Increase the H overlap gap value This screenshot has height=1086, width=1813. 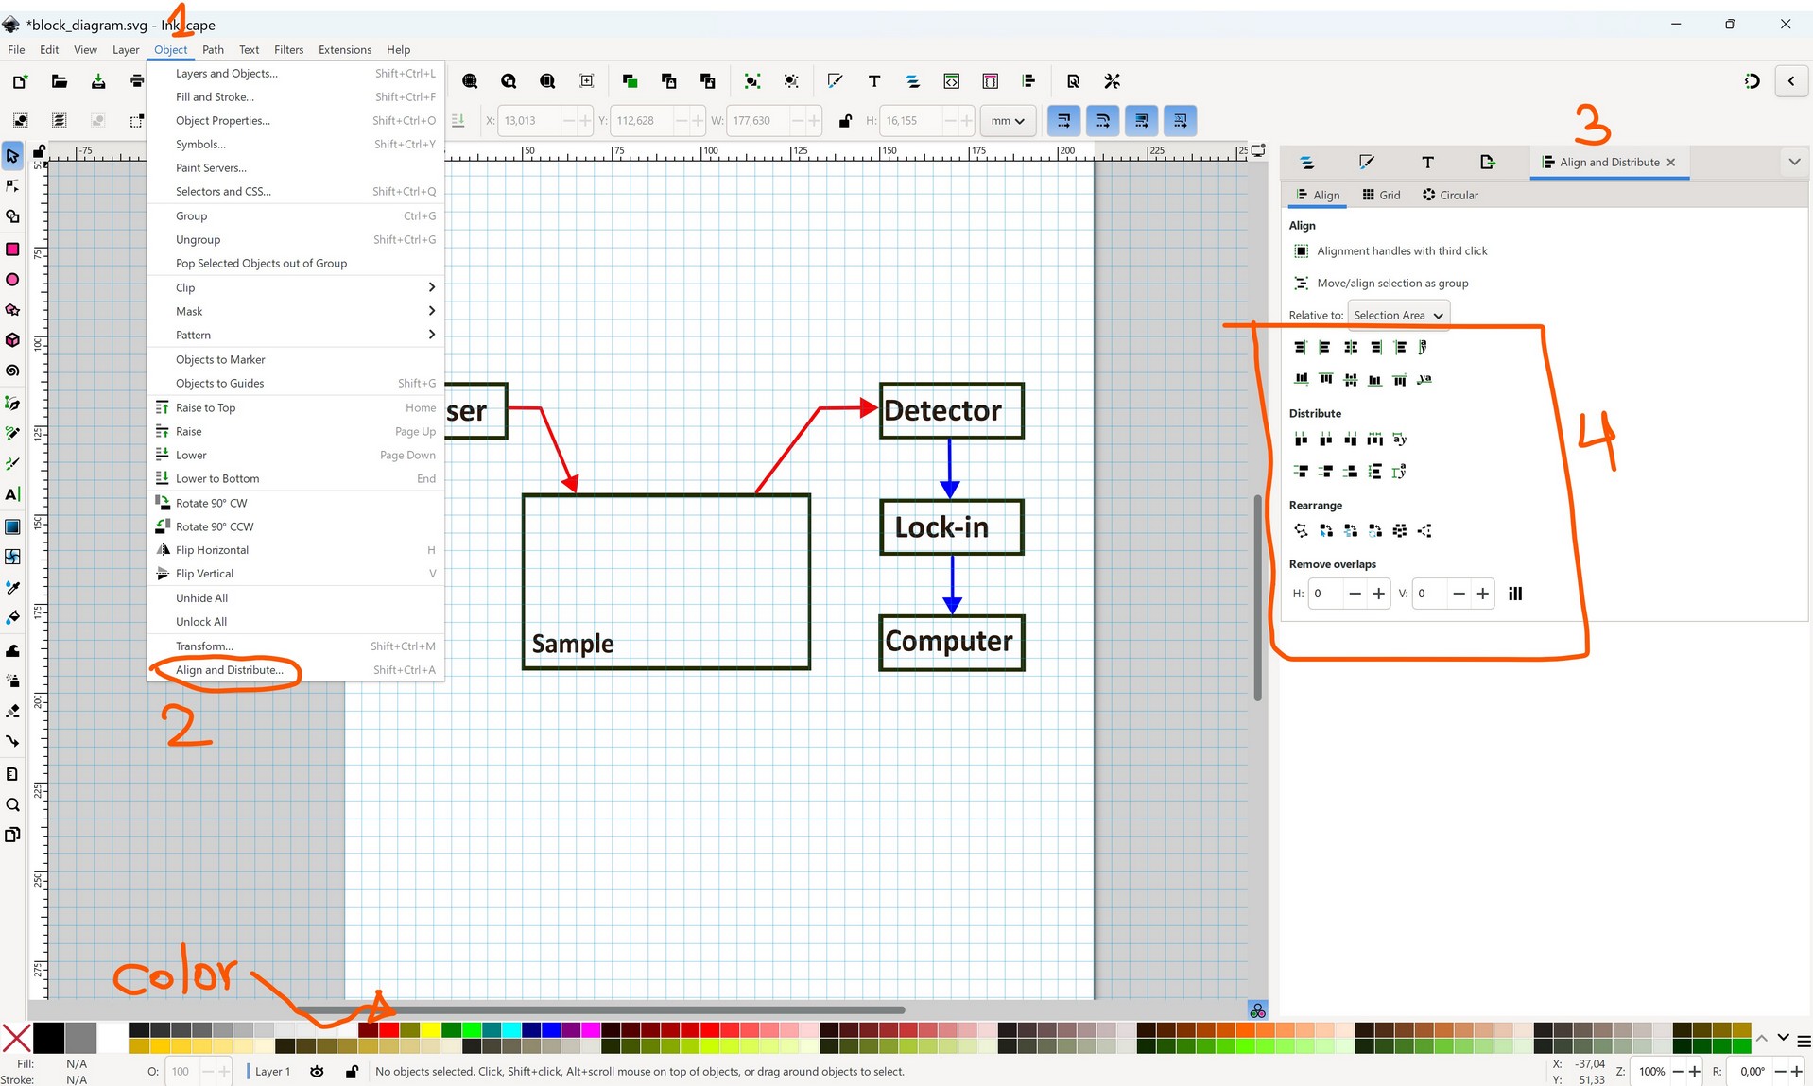coord(1379,595)
